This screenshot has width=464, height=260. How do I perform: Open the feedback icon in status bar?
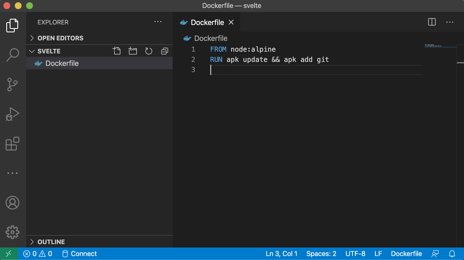[x=435, y=253]
